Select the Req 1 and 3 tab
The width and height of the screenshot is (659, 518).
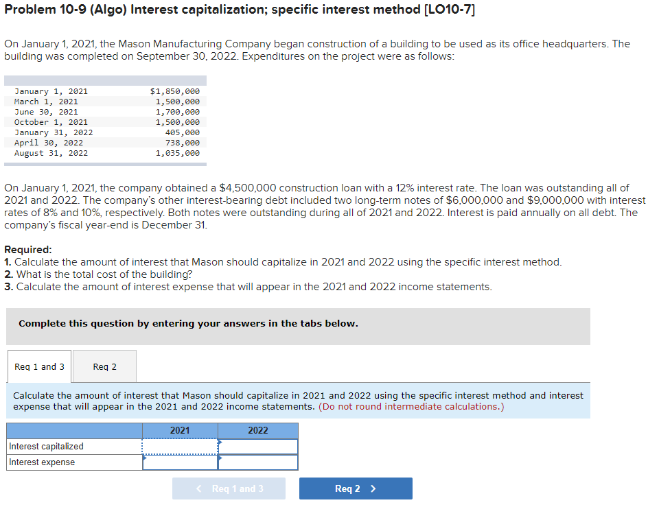coord(38,366)
